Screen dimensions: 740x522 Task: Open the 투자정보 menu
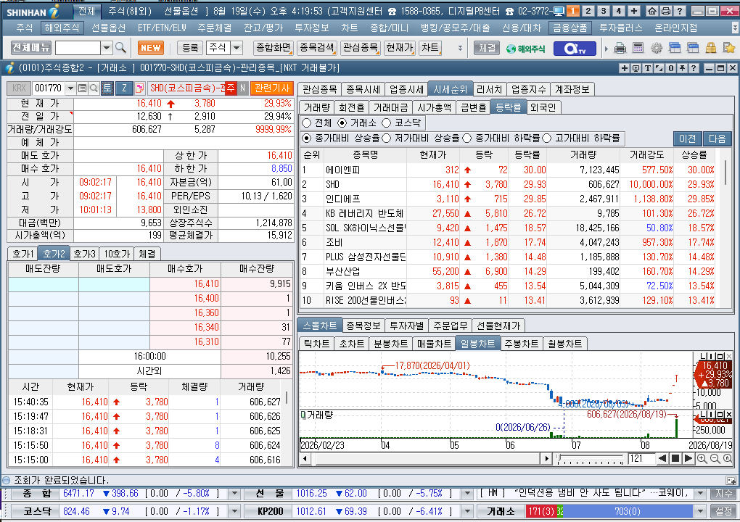point(311,28)
